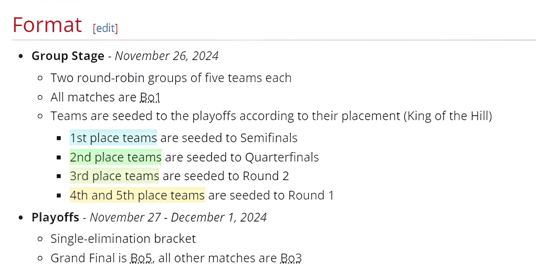Viewport: 536px width, 279px height.
Task: Click the yellow-highlighted 4th and 5th place teams
Action: pyautogui.click(x=137, y=195)
